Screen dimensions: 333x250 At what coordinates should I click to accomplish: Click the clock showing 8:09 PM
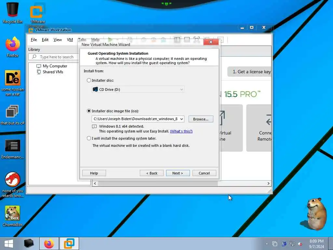316,241
